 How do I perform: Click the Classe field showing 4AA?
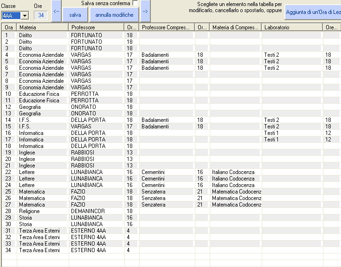pos(11,15)
